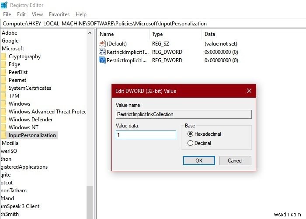Click the RestrickImplicitT... value name
Image resolution: width=306 pixels, height=219 pixels.
click(x=128, y=52)
